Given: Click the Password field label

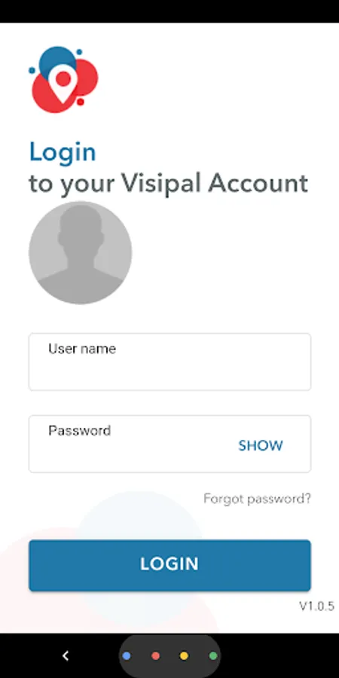Looking at the screenshot, I should 80,431.
